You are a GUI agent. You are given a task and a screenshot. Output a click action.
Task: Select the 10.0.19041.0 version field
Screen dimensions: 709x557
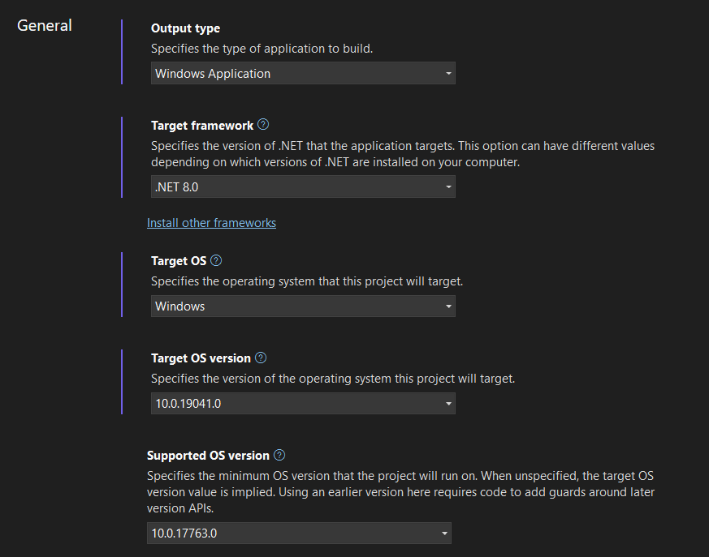[303, 403]
